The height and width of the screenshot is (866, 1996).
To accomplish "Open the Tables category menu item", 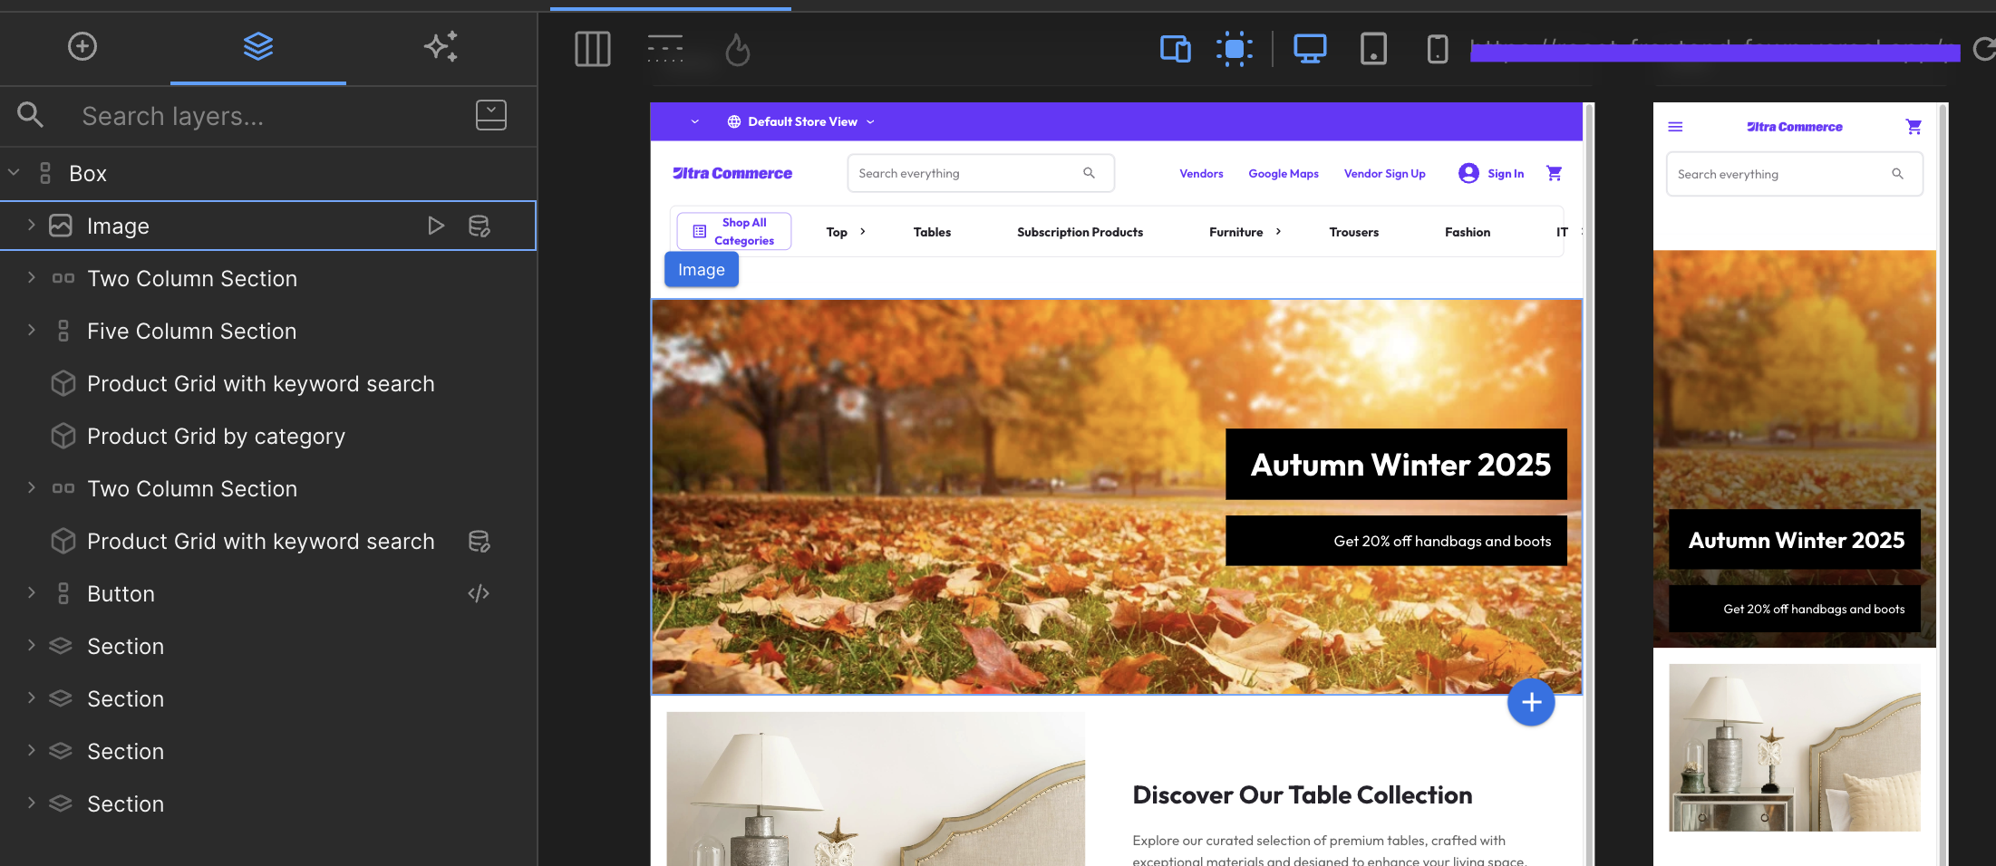I will (x=932, y=232).
